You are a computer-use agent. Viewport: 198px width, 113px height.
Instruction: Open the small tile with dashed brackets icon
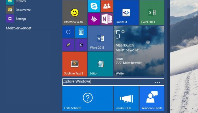(68, 32)
